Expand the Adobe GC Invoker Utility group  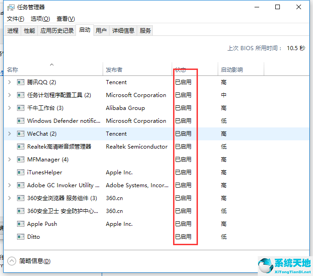9,185
